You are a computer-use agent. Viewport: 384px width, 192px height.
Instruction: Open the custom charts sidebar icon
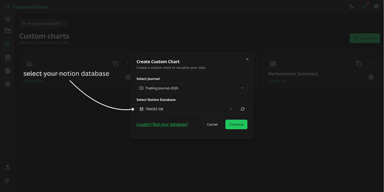8,44
